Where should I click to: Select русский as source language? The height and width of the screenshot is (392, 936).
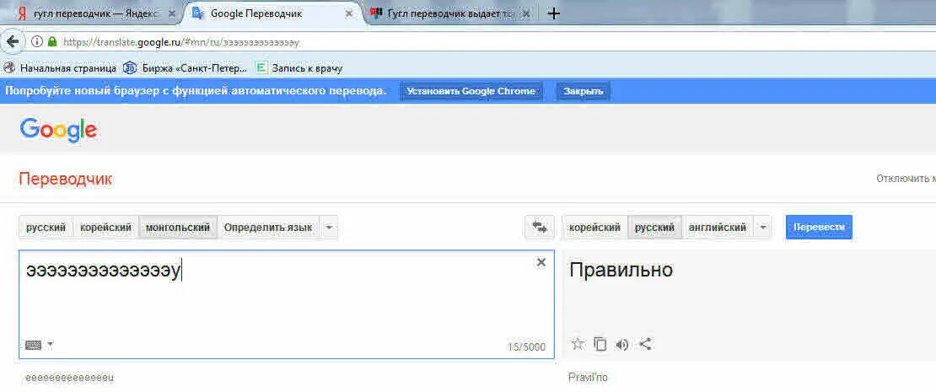point(46,228)
